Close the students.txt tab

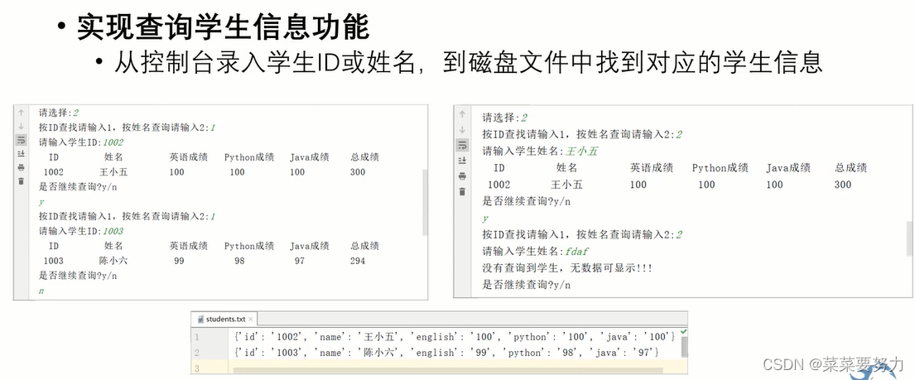click(x=251, y=320)
